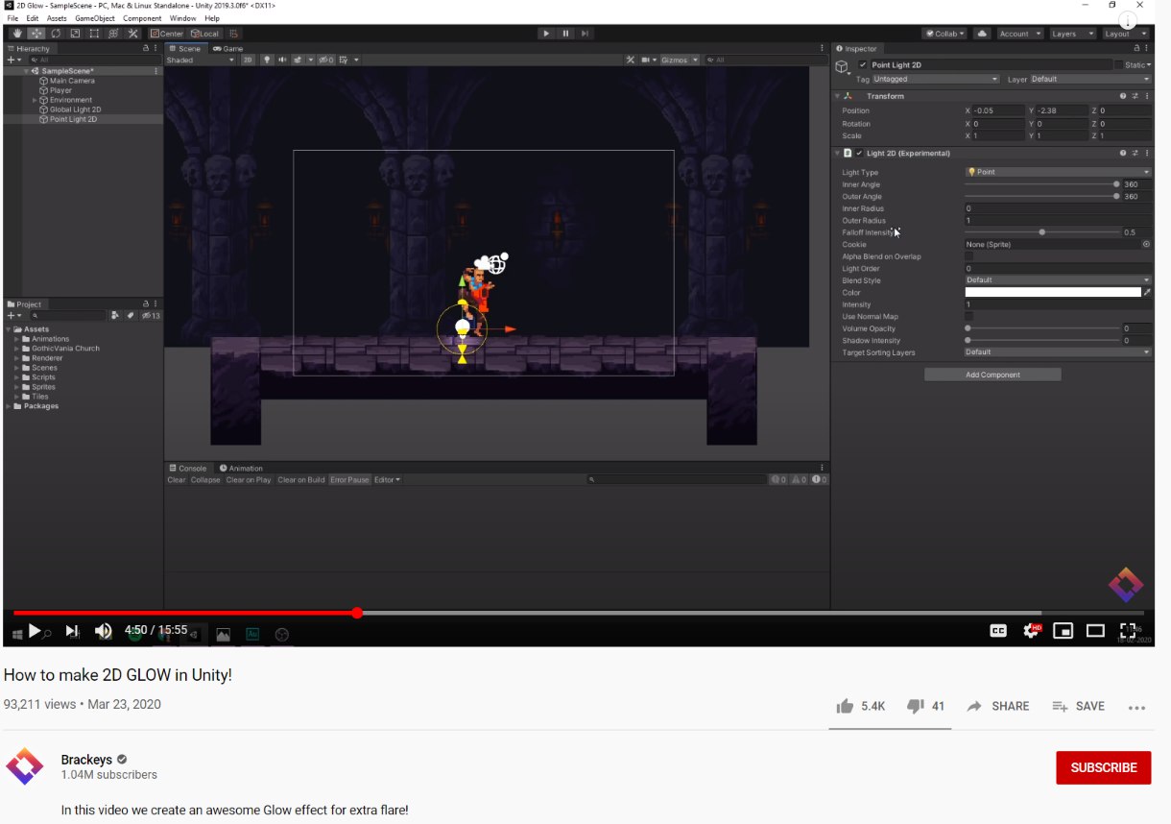This screenshot has width=1171, height=824.
Task: Click the Unity Step button
Action: click(585, 34)
